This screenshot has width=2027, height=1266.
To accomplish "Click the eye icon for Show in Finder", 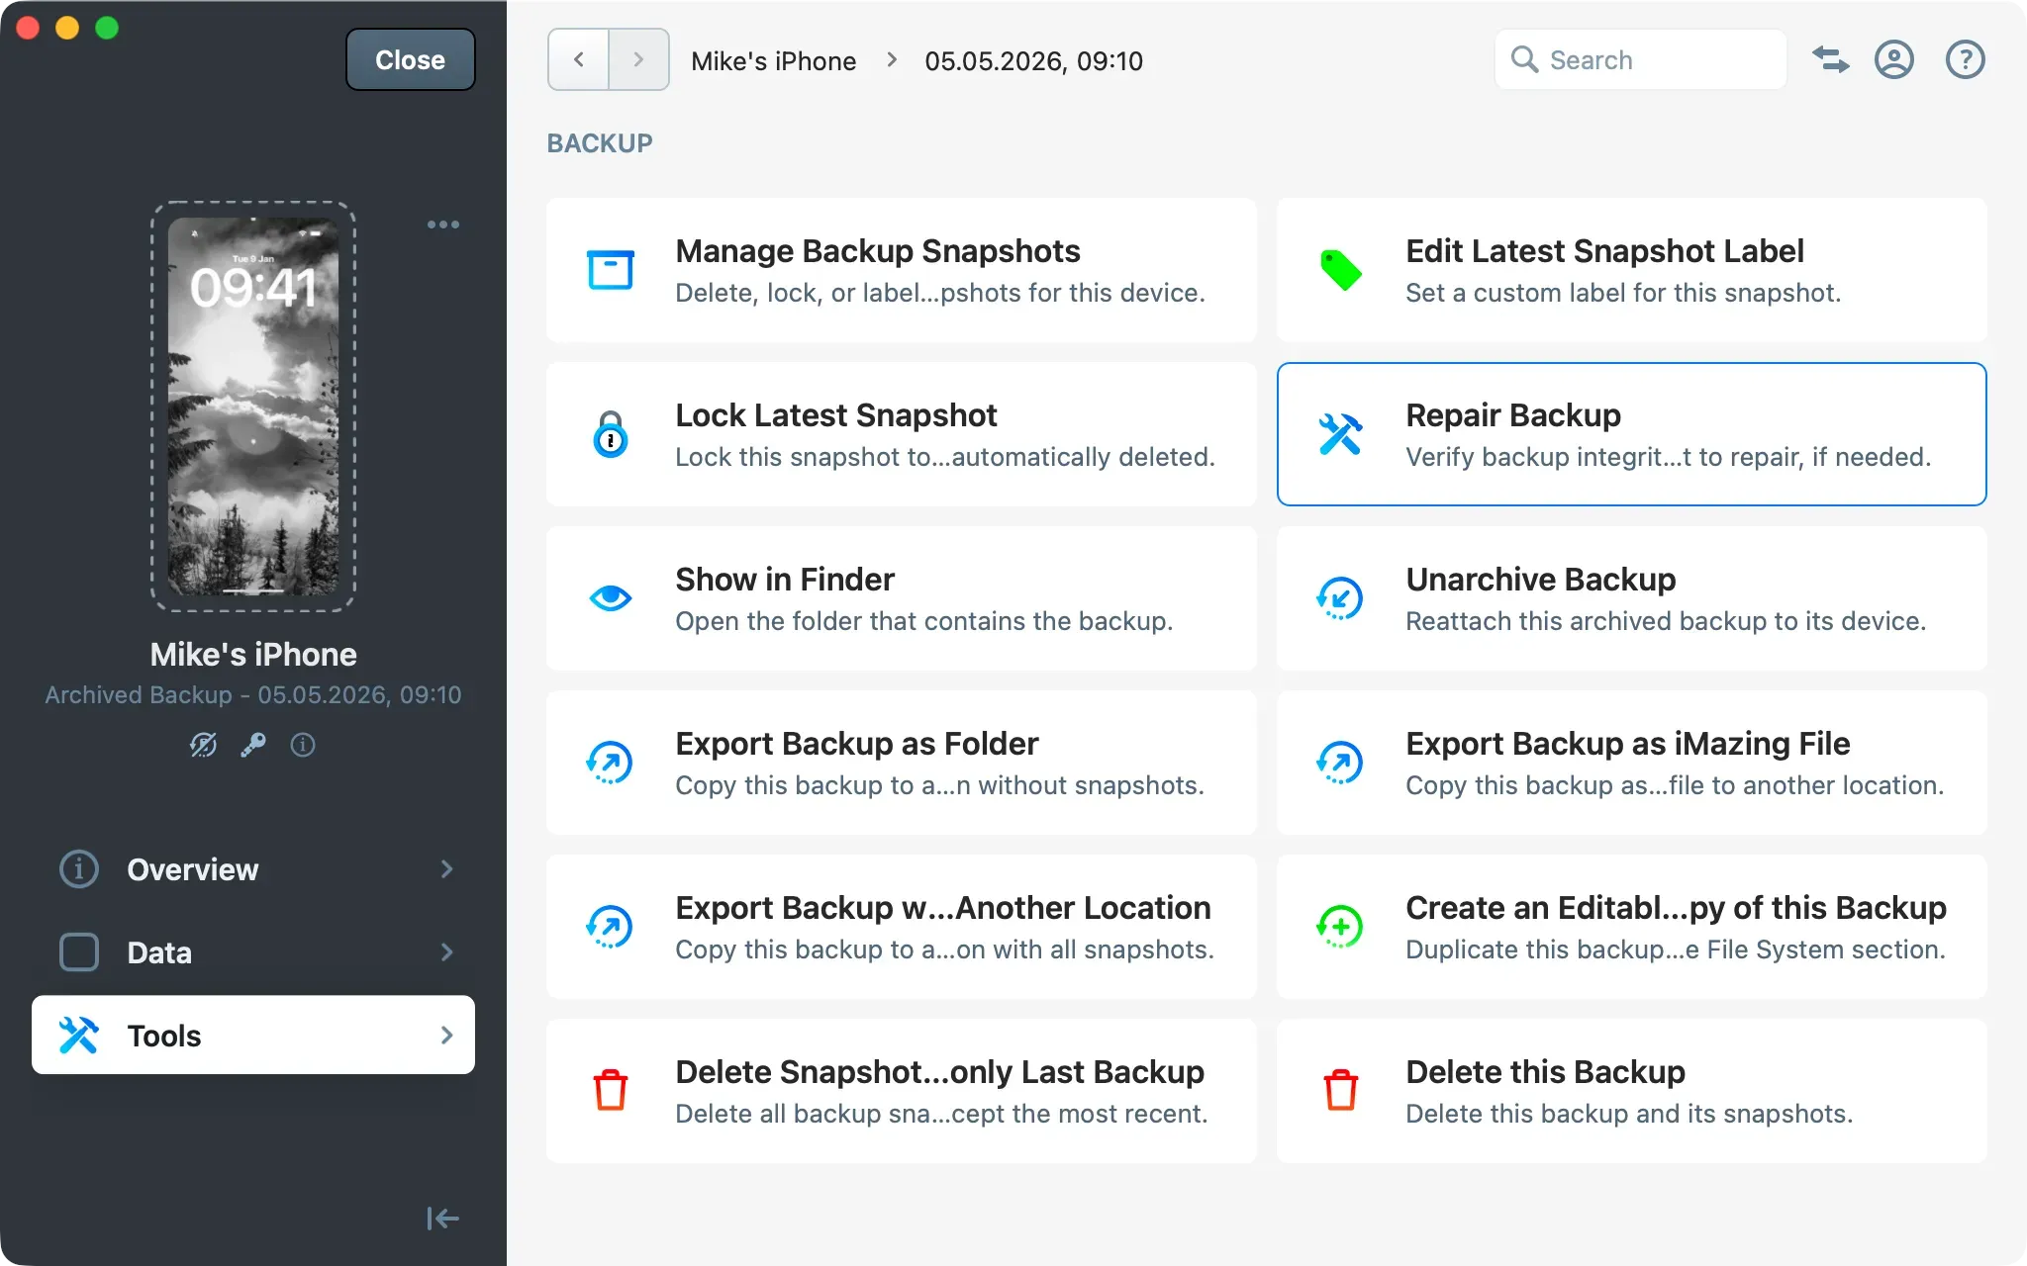I will point(611,598).
